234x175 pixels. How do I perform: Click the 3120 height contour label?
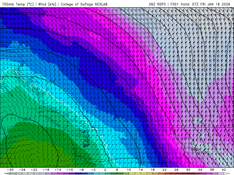point(42,31)
